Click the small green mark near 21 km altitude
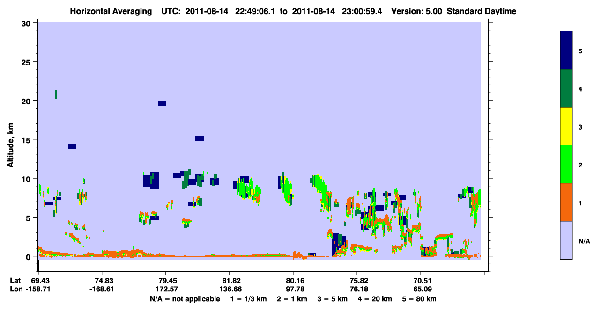The height and width of the screenshot is (312, 609). click(56, 94)
